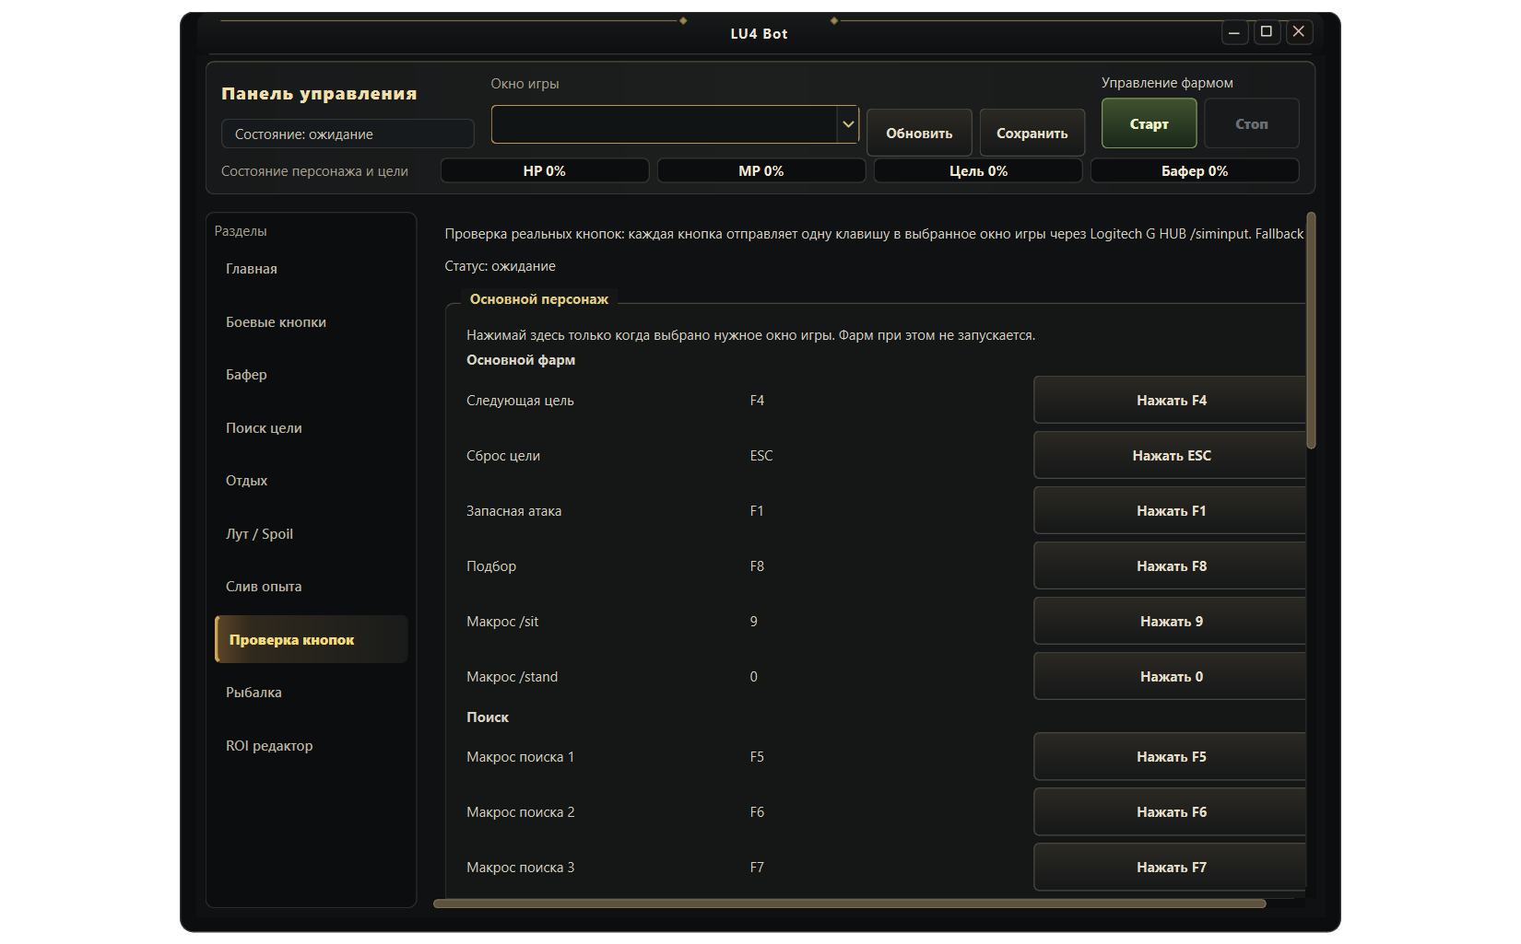Click the Поиск heading

click(x=488, y=717)
